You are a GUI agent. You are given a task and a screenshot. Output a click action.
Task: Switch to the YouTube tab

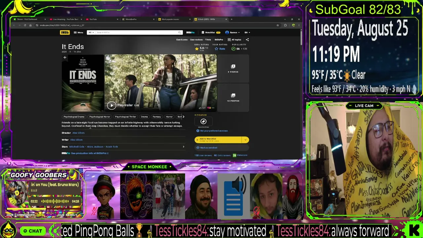click(102, 19)
